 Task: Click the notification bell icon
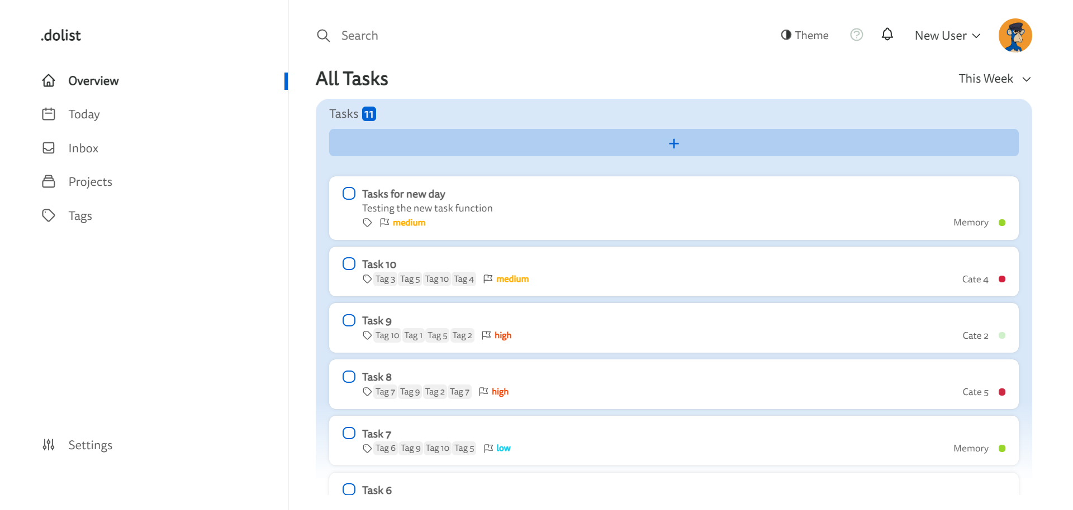click(887, 35)
